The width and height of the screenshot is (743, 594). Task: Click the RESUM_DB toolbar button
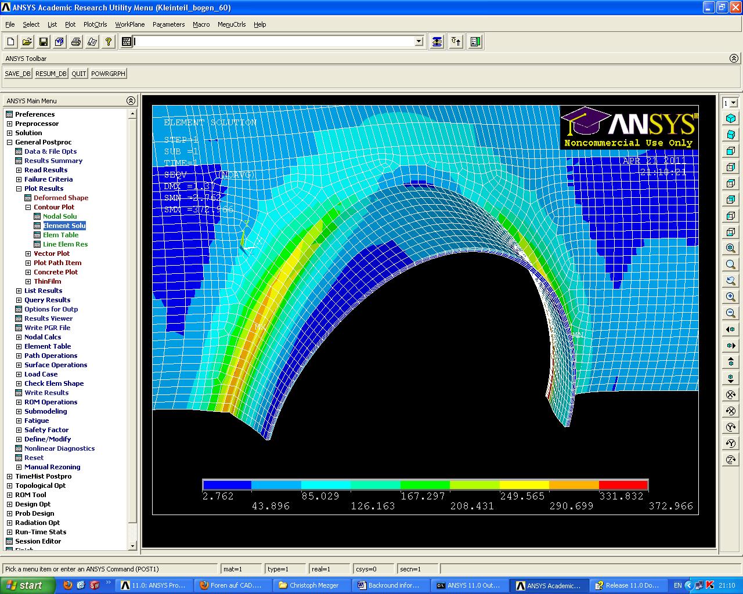[51, 74]
